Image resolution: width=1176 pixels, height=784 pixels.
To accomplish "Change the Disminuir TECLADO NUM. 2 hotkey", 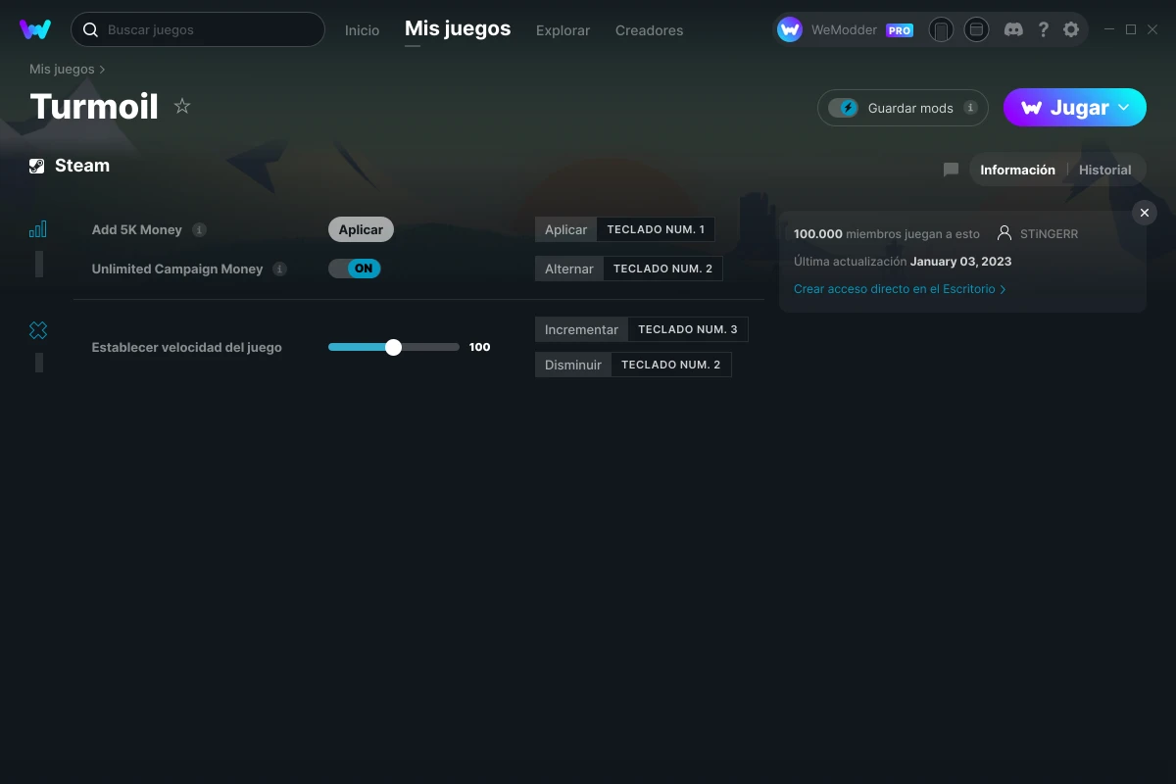I will (671, 365).
